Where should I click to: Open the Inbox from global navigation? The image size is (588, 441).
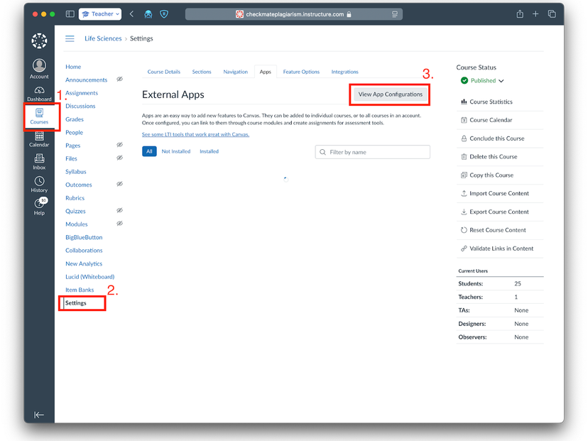click(39, 160)
